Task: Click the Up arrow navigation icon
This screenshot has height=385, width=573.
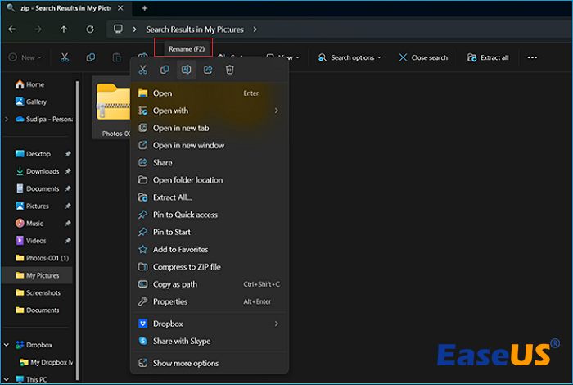Action: click(64, 29)
